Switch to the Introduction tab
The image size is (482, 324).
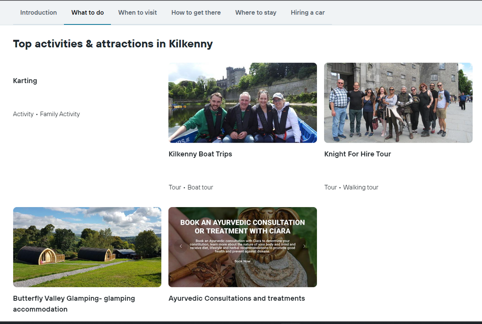[x=38, y=12]
